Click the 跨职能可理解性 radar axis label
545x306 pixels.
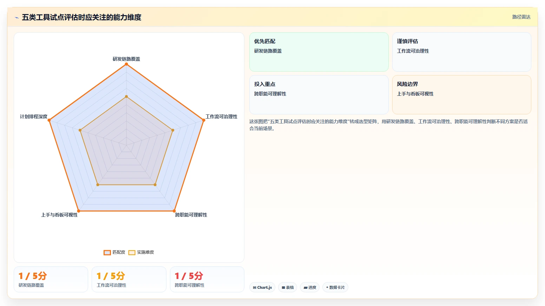tap(191, 215)
